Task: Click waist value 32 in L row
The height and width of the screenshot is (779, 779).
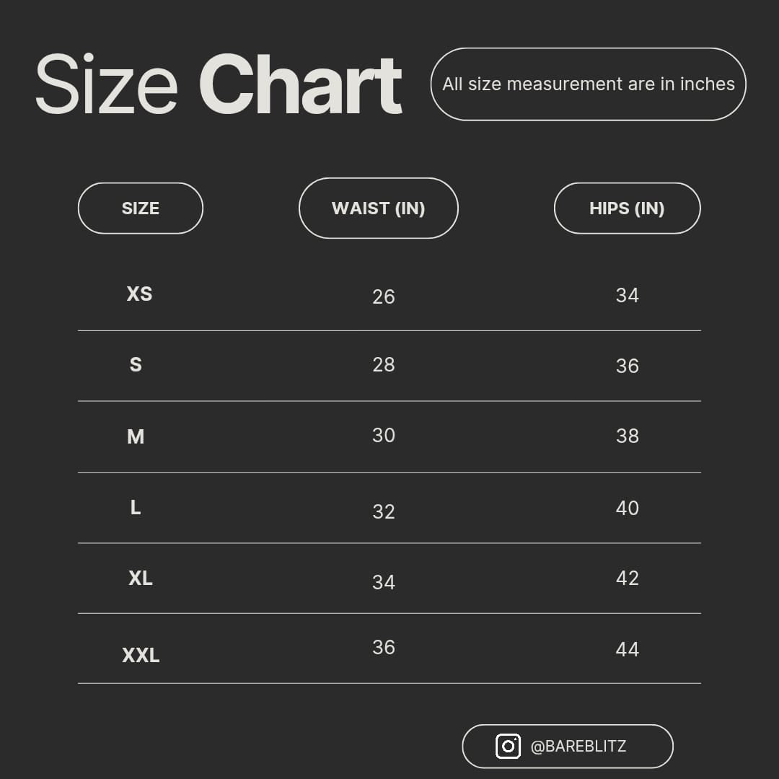Action: pos(384,511)
